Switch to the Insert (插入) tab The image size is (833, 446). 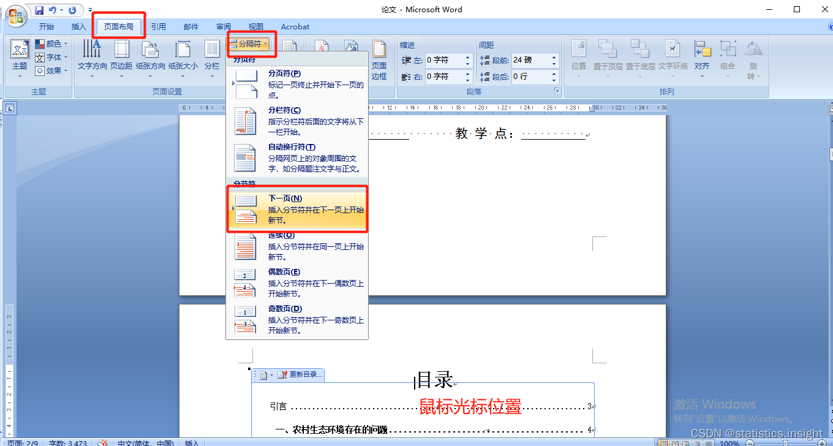pyautogui.click(x=79, y=27)
